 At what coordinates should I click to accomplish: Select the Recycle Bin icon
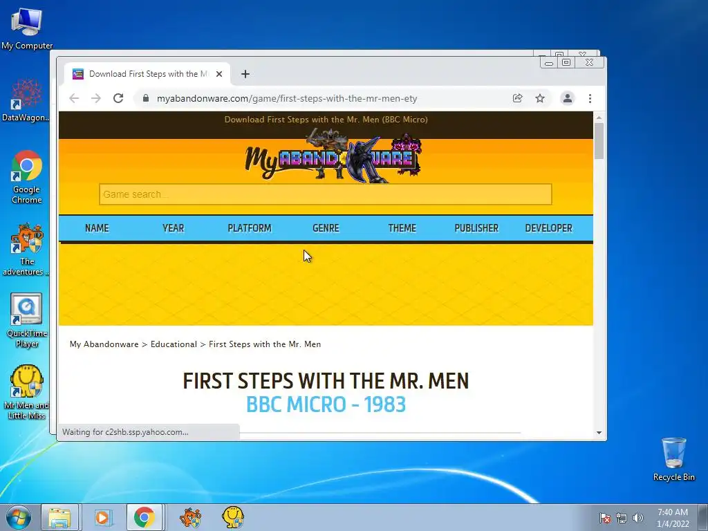pos(673,459)
